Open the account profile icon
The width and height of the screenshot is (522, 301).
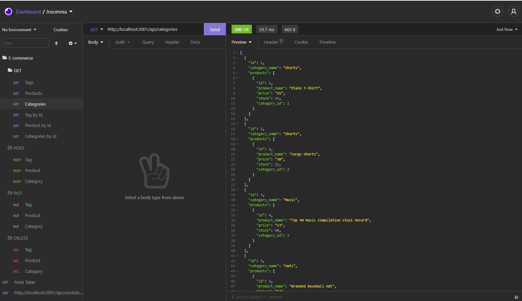tap(514, 11)
